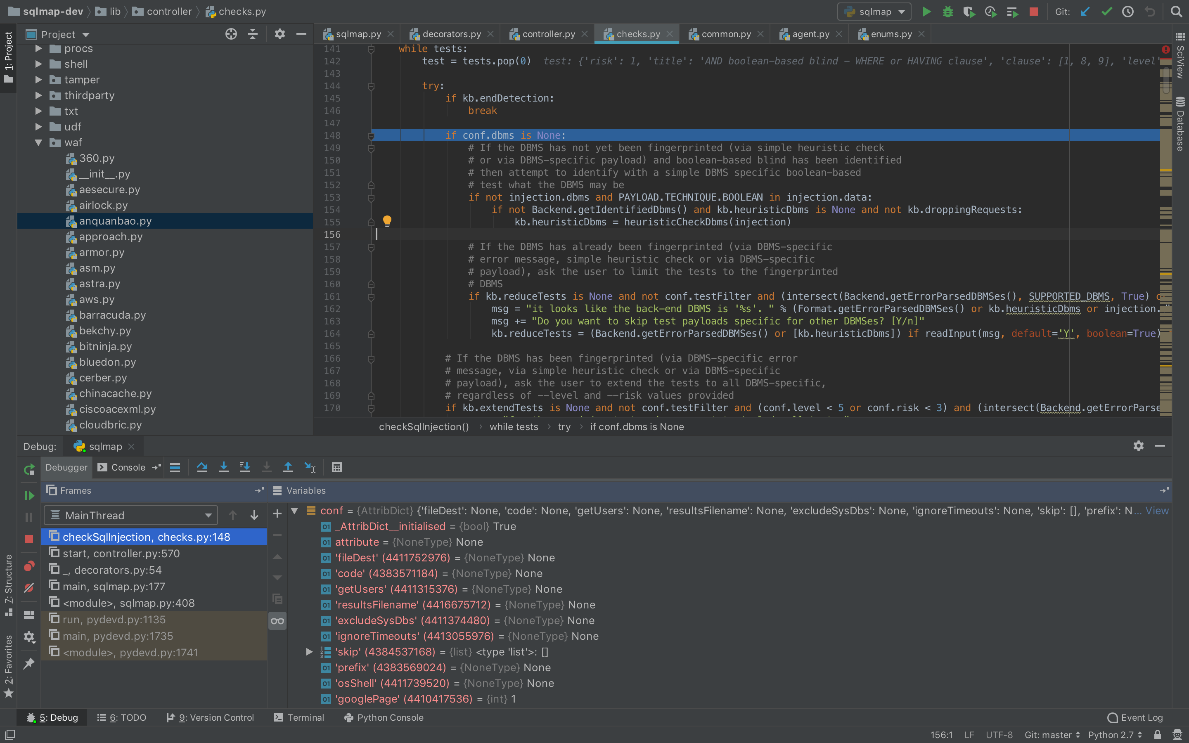The height and width of the screenshot is (743, 1189).
Task: Start debugging with the bug icon
Action: point(947,11)
